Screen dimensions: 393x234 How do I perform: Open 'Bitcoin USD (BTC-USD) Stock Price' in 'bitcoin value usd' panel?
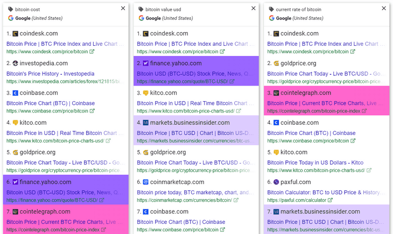(x=195, y=74)
